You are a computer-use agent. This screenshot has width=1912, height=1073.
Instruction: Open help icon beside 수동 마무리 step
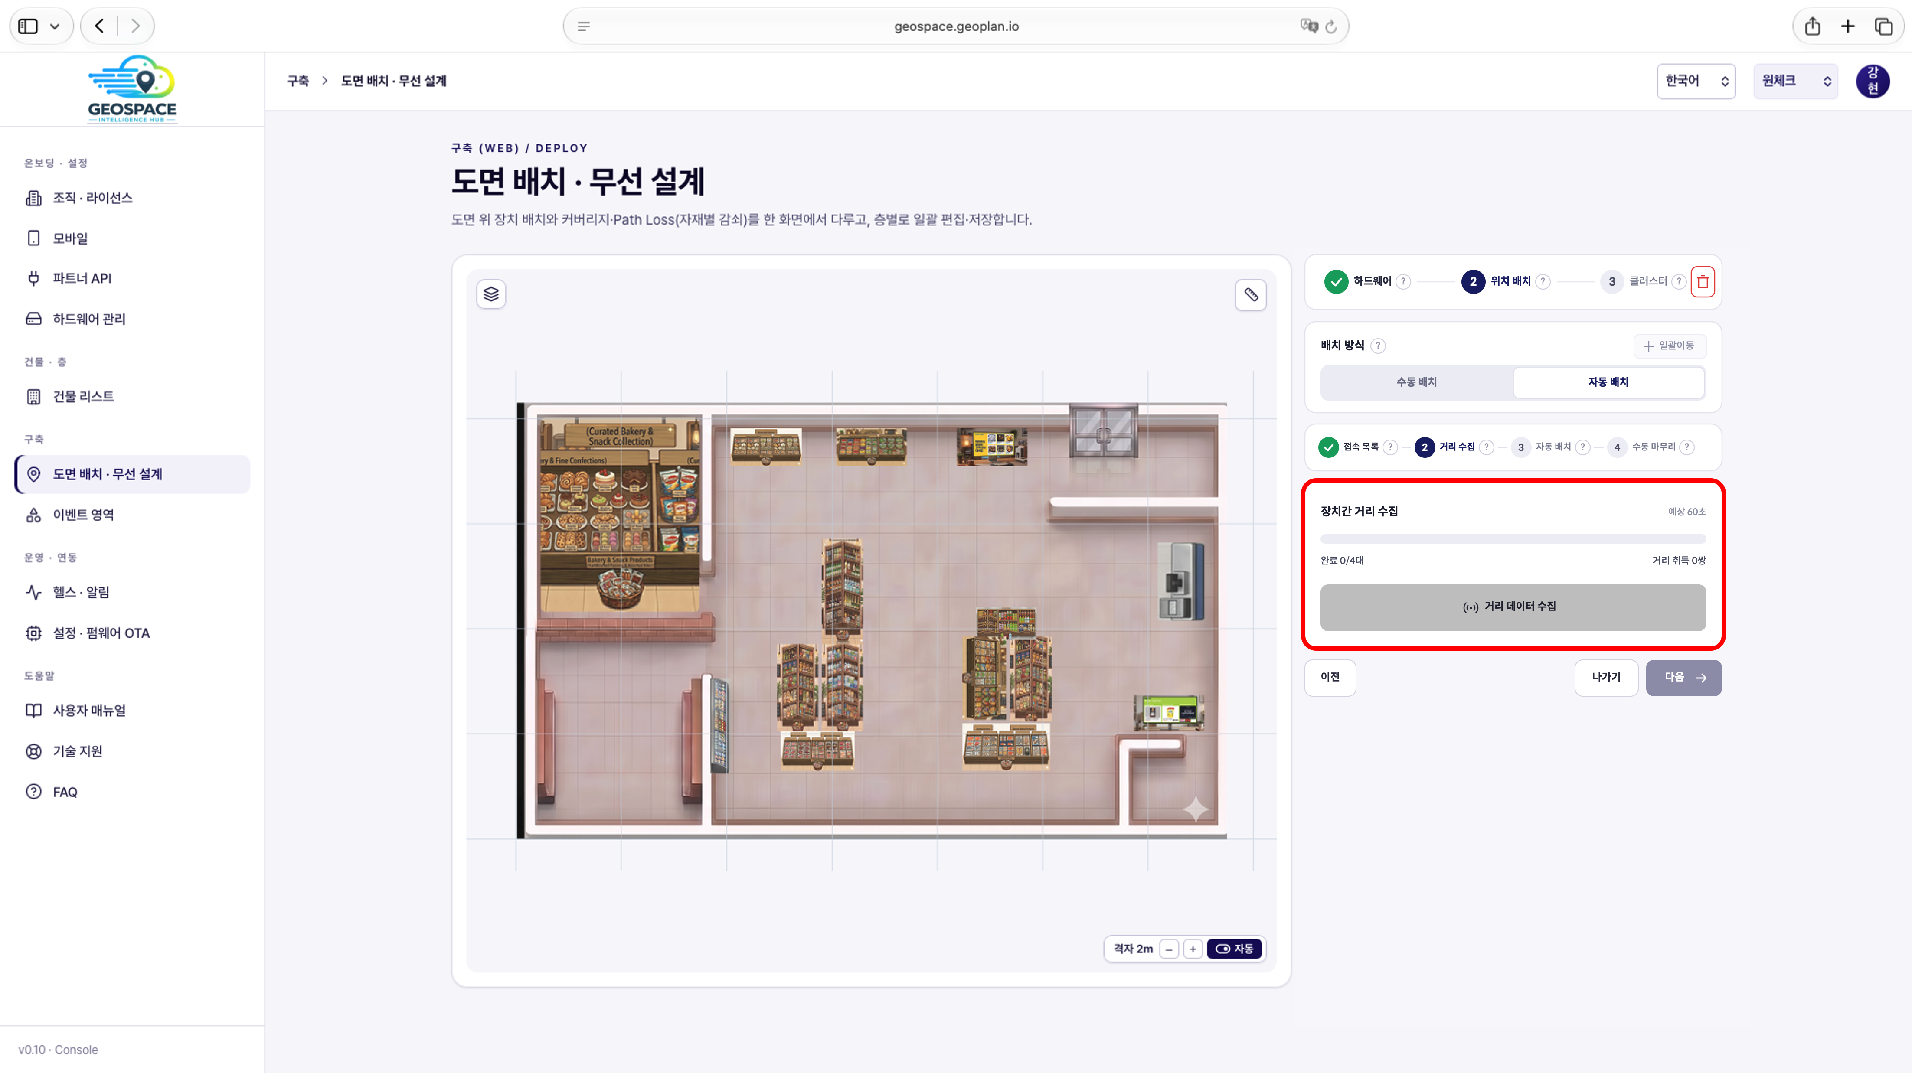(x=1687, y=447)
